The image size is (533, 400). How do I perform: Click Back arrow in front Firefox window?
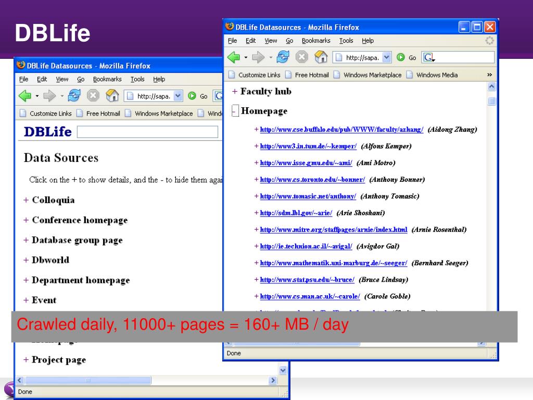pyautogui.click(x=234, y=57)
